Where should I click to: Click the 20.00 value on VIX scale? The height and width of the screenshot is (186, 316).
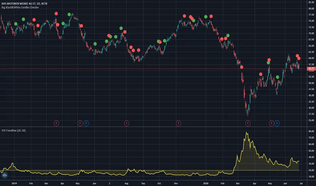click(x=311, y=170)
